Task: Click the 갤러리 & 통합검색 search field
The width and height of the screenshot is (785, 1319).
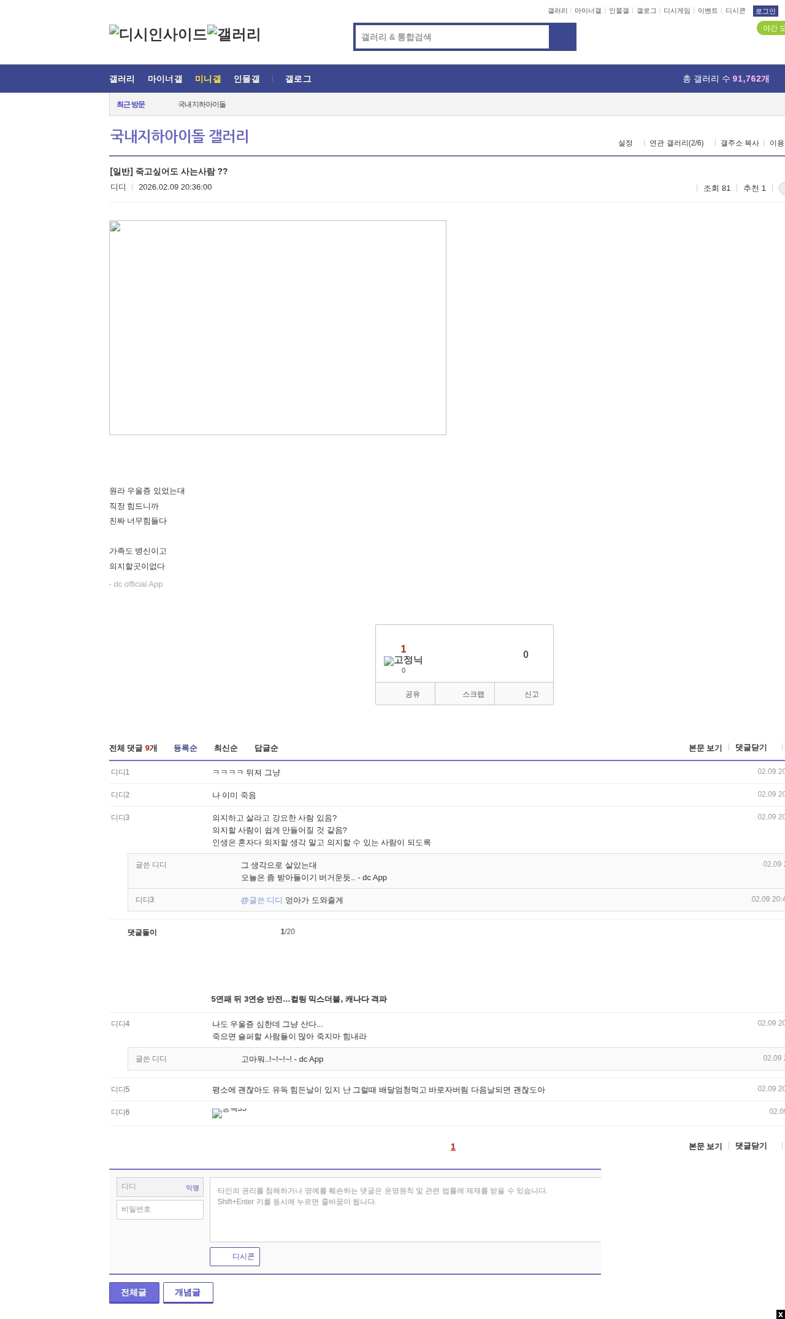Action: click(x=453, y=37)
